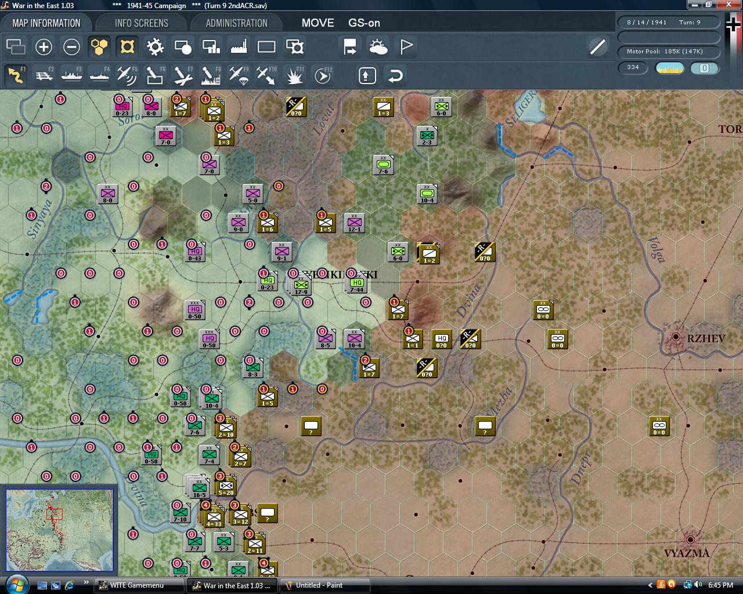Toggle the rectangle-with-bars icon

(x=211, y=46)
